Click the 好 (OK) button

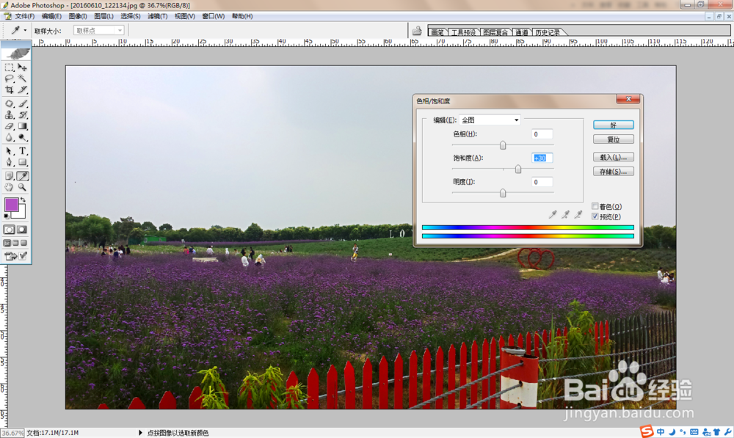pyautogui.click(x=614, y=125)
